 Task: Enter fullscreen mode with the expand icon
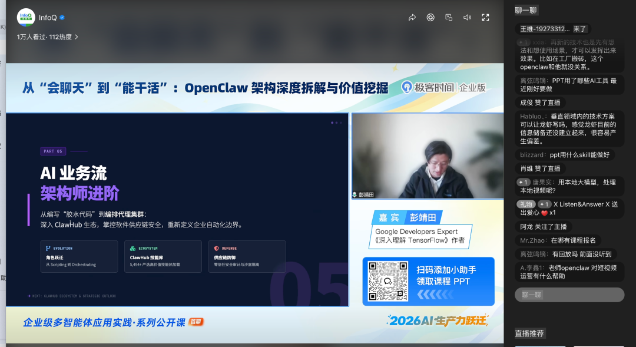tap(485, 18)
